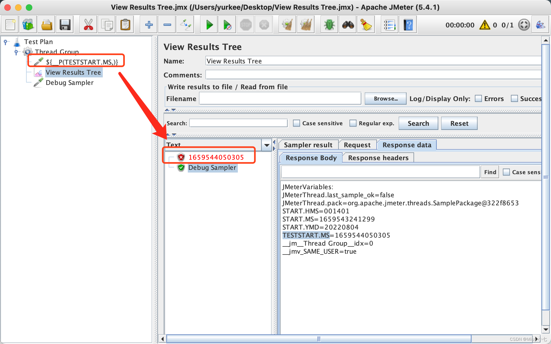Click the bug icon in toolbar

coord(329,25)
